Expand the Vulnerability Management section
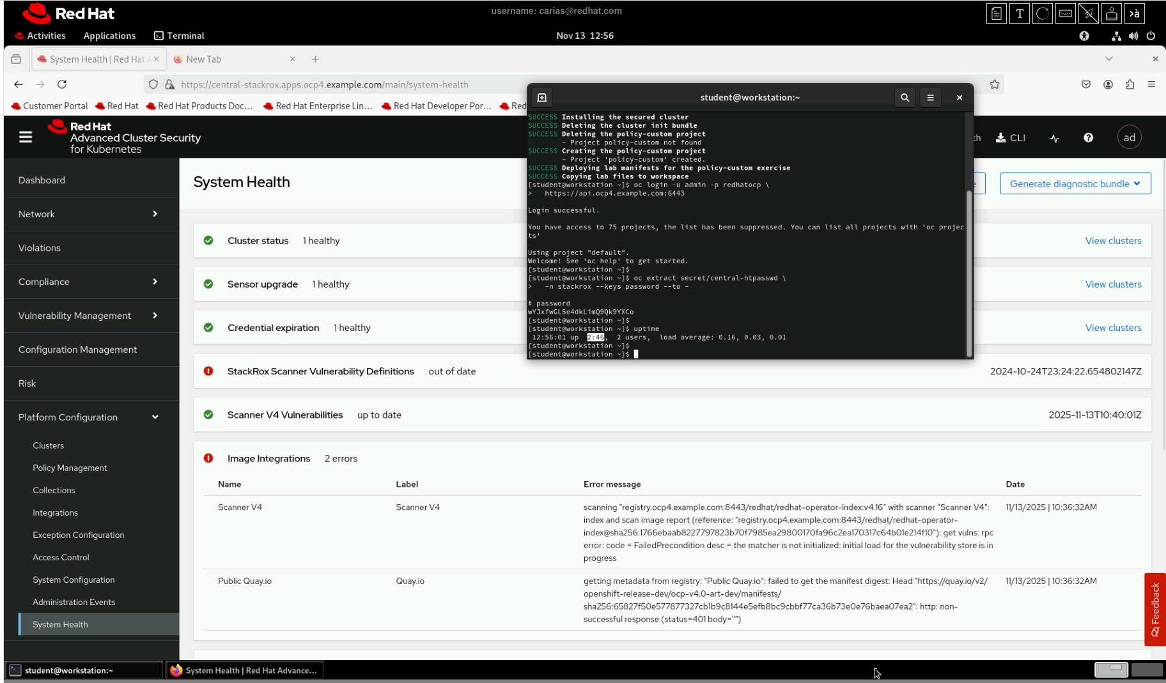The height and width of the screenshot is (683, 1166). coord(91,316)
